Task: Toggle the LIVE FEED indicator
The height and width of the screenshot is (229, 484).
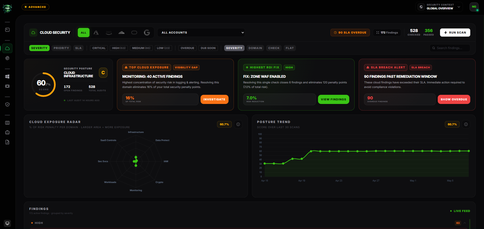Action: (460, 211)
